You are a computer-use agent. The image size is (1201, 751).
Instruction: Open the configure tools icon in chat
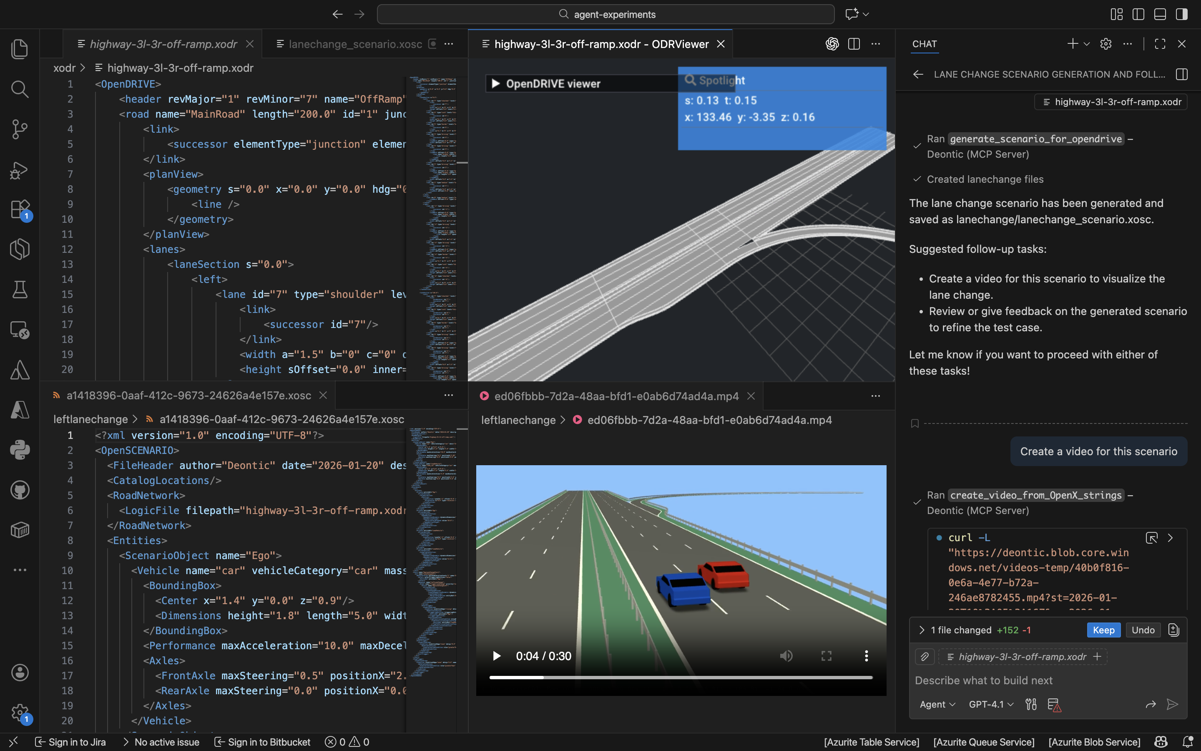point(1031,704)
